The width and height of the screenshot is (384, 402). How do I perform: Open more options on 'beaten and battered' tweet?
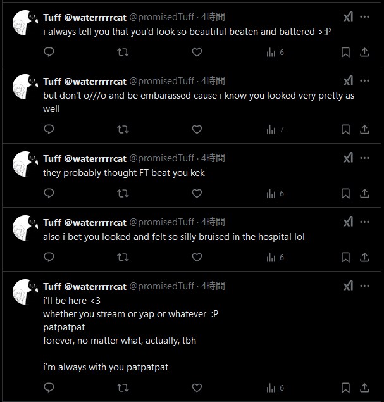[x=365, y=16]
